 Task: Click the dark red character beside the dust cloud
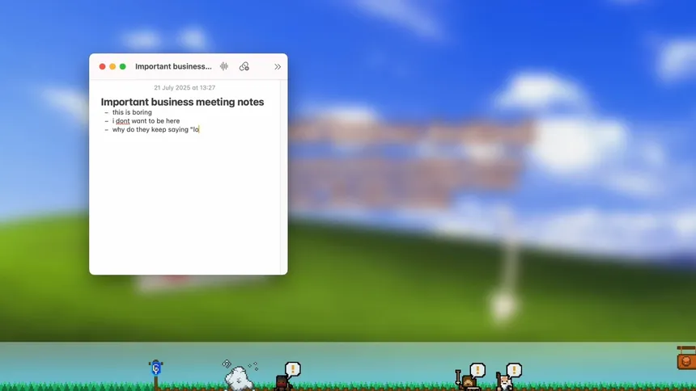[x=282, y=383]
